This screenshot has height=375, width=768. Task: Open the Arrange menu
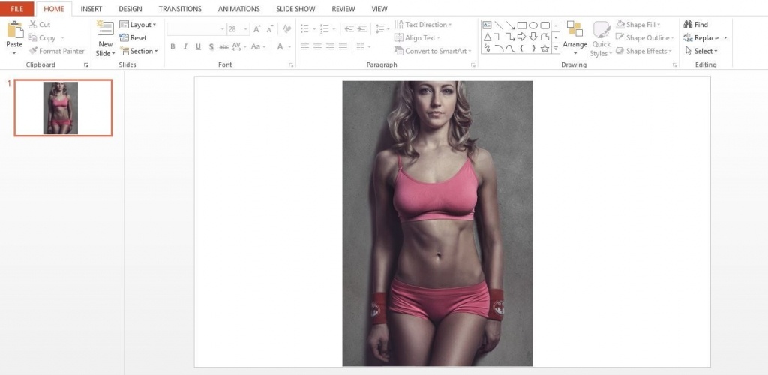coord(574,39)
